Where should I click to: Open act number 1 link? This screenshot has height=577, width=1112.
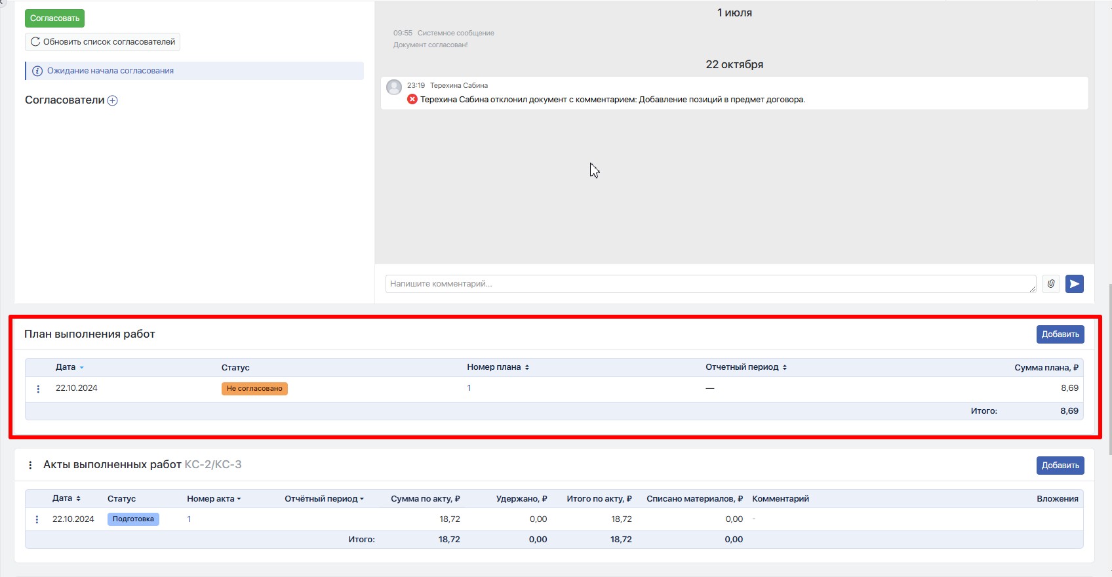(x=189, y=519)
